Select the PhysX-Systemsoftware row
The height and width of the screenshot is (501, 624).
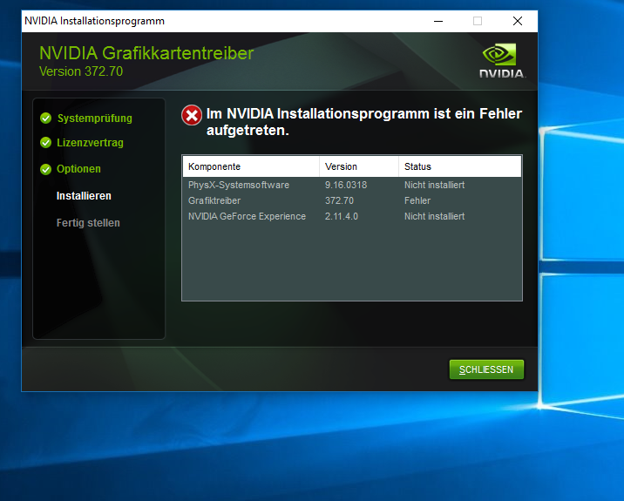[x=352, y=185]
